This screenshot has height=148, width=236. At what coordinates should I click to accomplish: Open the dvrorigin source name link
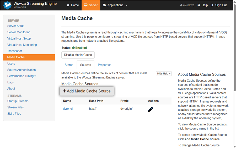click(x=69, y=109)
